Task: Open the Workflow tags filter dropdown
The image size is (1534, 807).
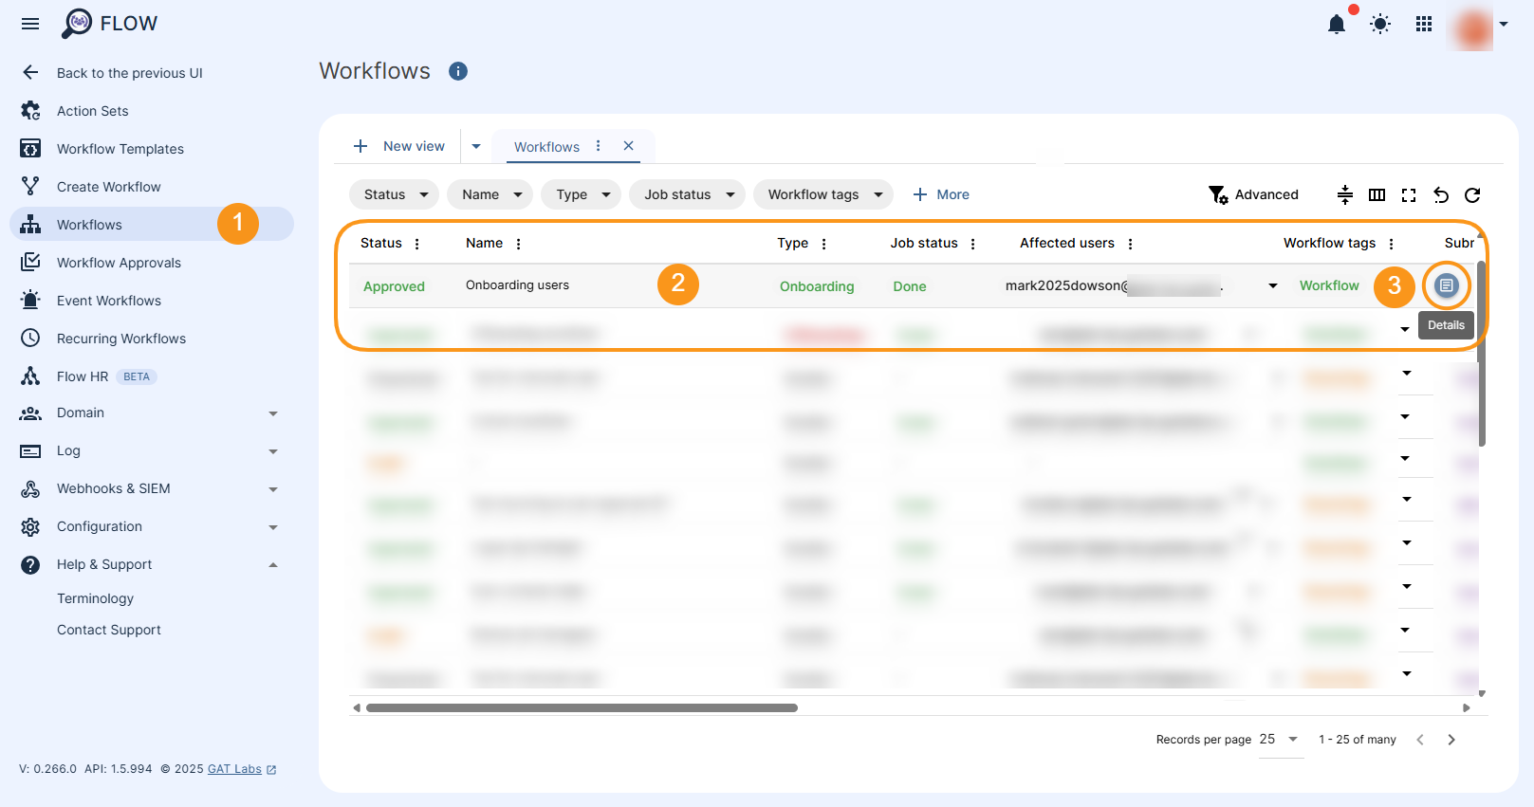Action: (x=823, y=194)
